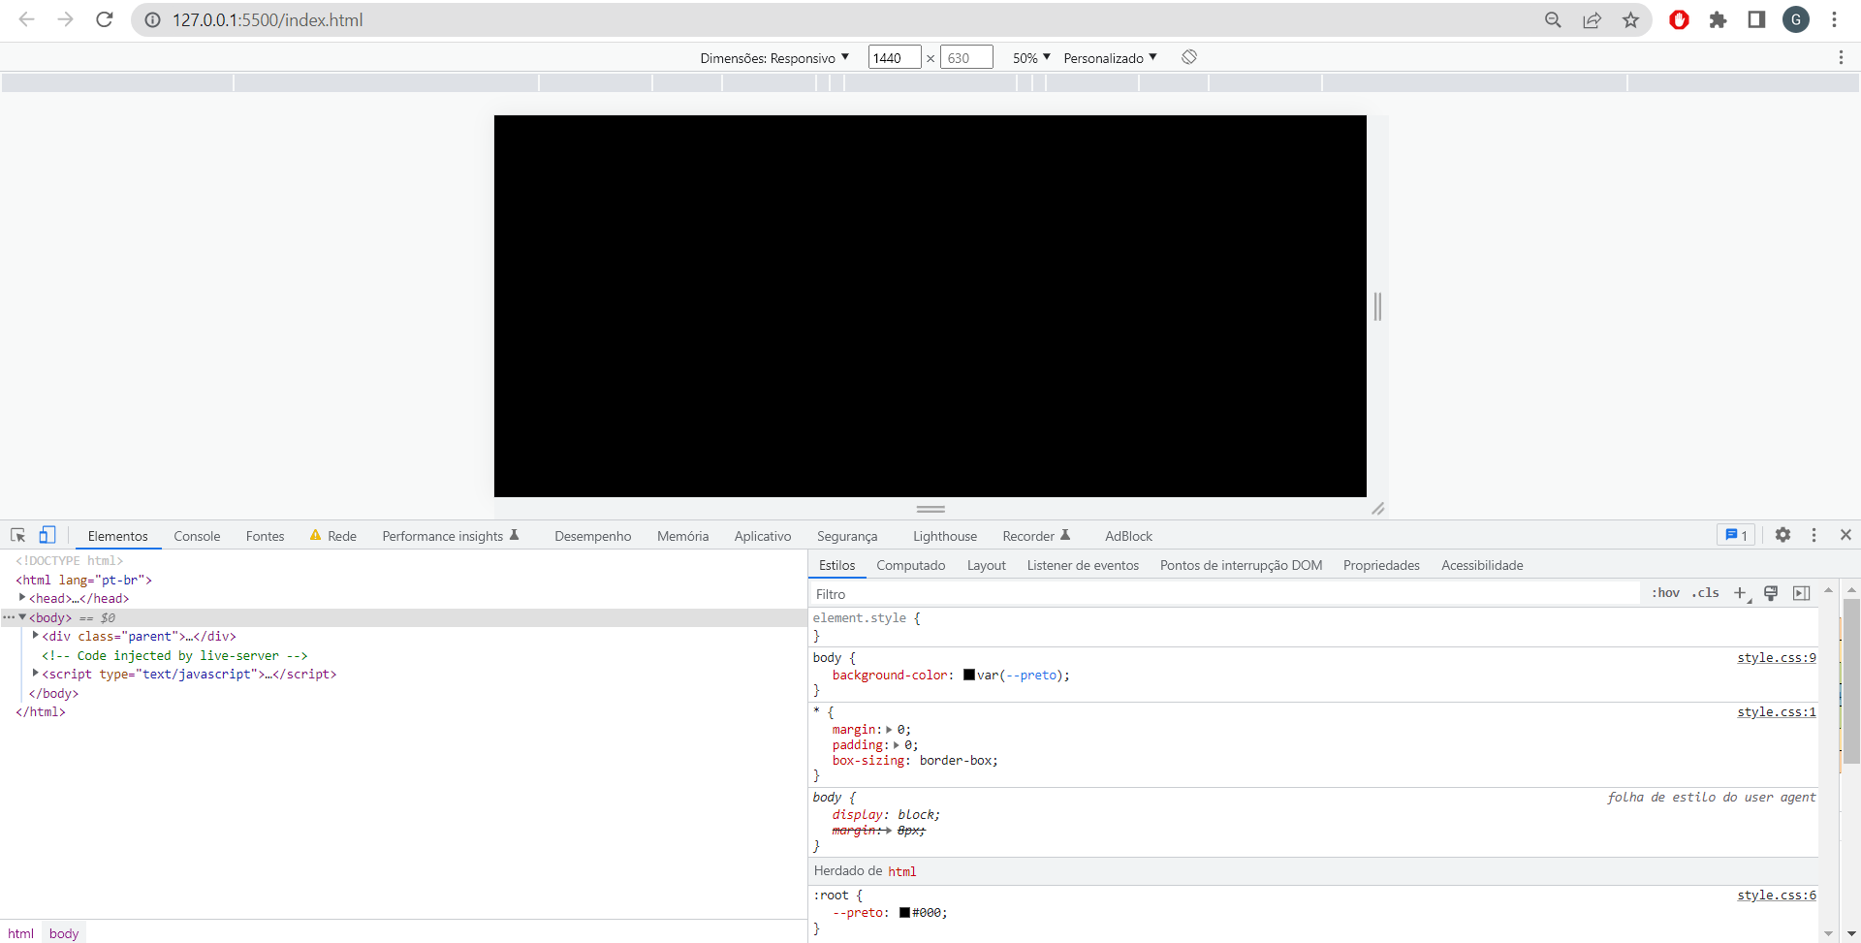This screenshot has height=943, width=1861.
Task: Open the Dimensões: Responsivo dropdown
Action: pyautogui.click(x=774, y=58)
